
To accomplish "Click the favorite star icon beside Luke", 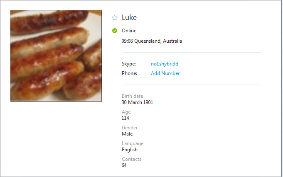I will point(115,18).
